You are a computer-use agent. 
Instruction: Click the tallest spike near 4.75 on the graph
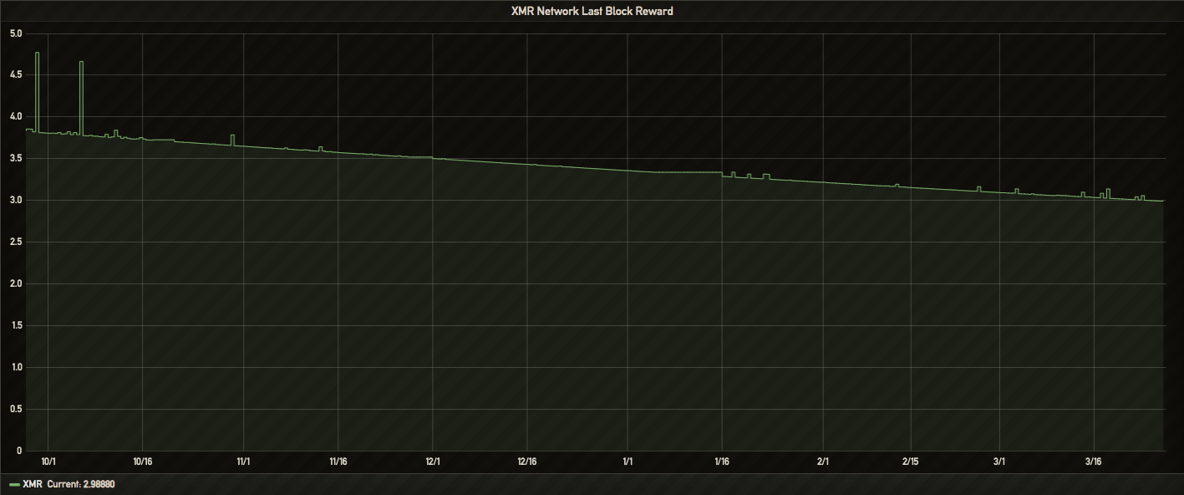pos(37,54)
